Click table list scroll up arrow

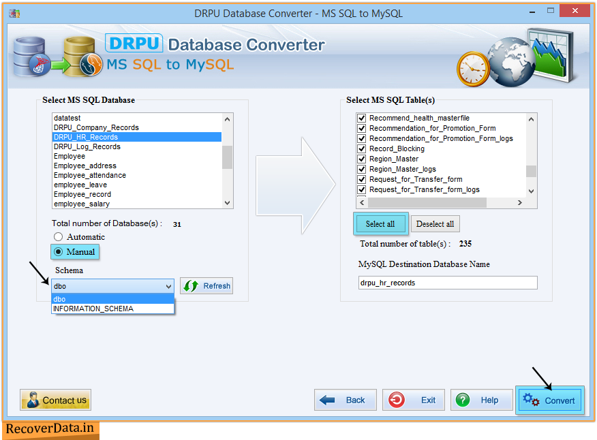click(x=531, y=119)
